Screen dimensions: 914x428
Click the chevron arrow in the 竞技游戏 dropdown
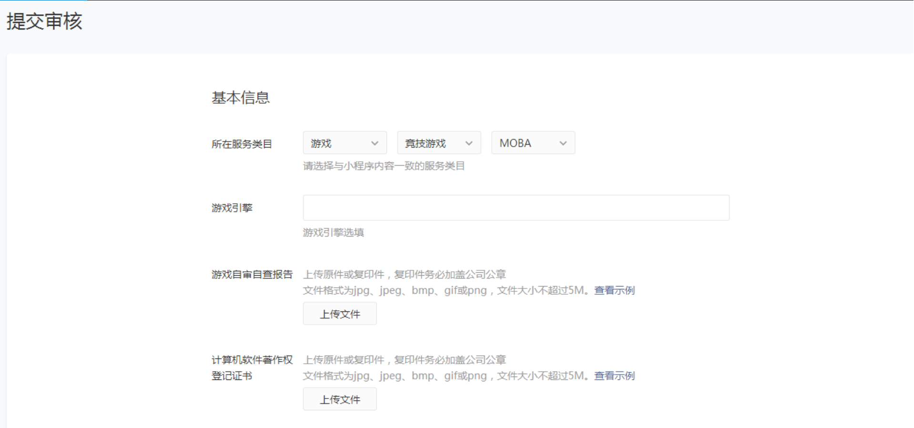click(x=469, y=143)
